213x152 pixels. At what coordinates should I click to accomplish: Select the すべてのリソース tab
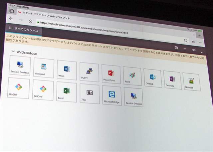click(x=24, y=30)
